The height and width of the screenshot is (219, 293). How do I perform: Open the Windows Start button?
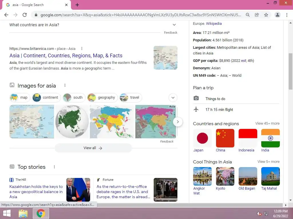point(7,213)
